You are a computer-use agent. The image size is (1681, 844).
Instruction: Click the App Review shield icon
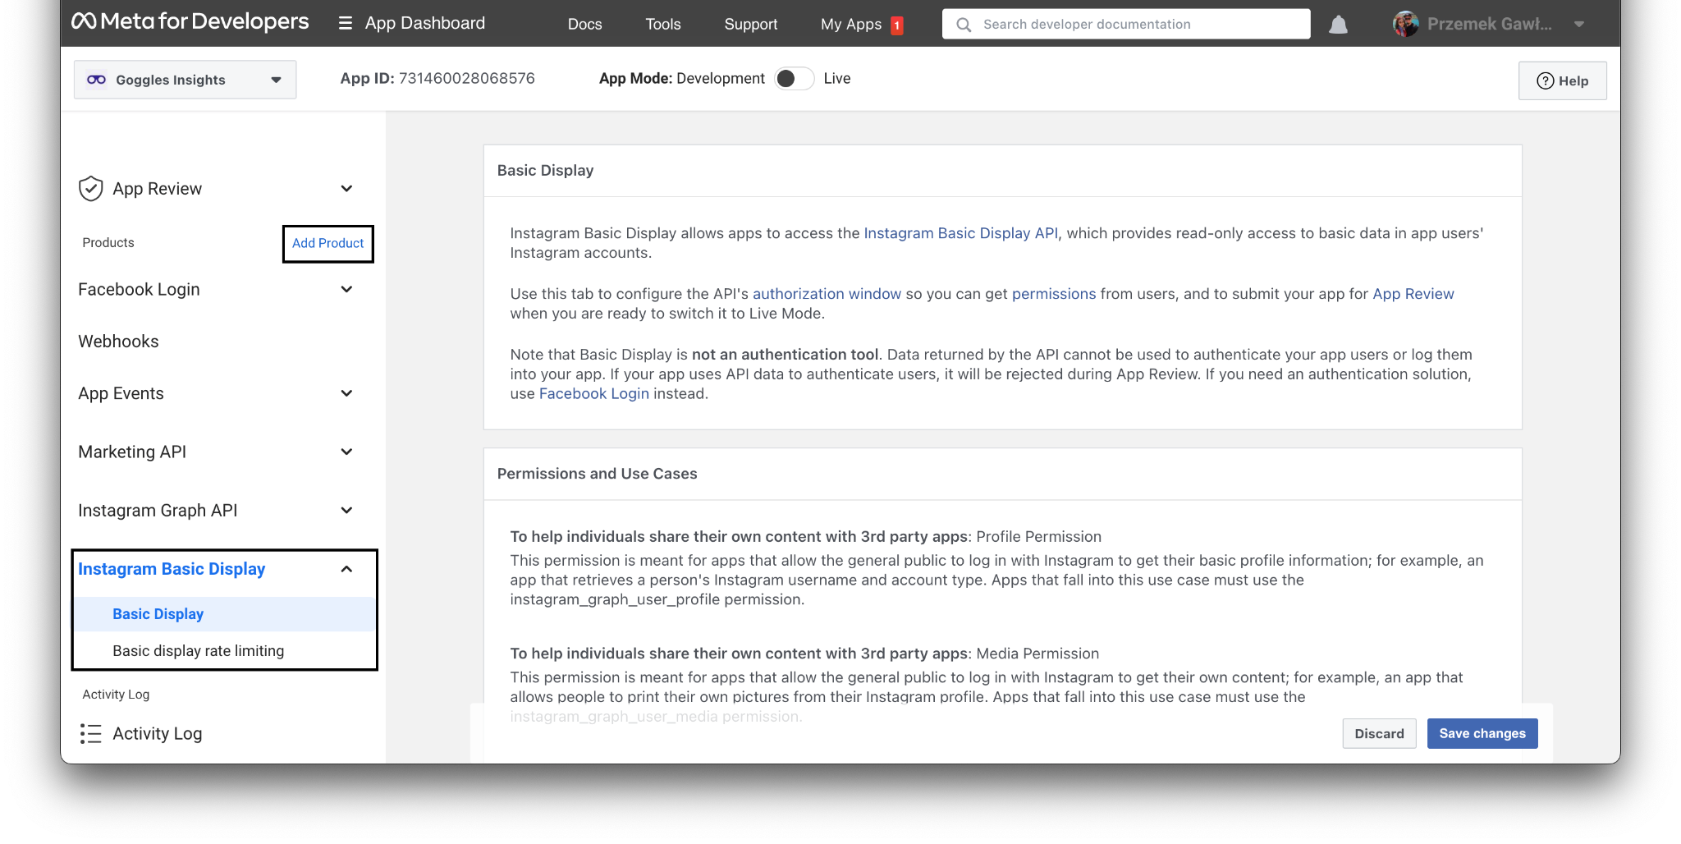[90, 189]
